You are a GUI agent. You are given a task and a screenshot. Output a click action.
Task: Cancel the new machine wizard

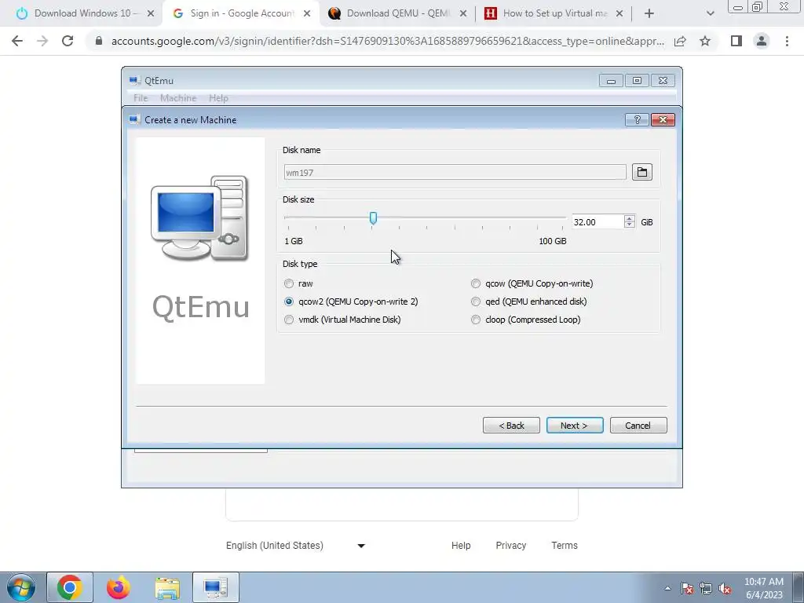[x=638, y=425]
